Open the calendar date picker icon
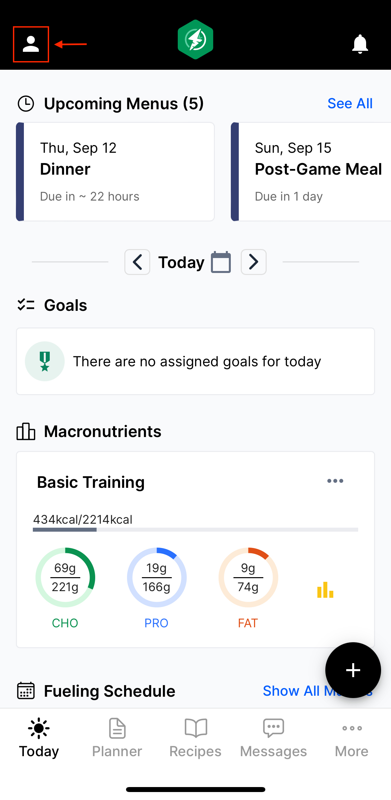This screenshot has width=391, height=800. pyautogui.click(x=221, y=262)
